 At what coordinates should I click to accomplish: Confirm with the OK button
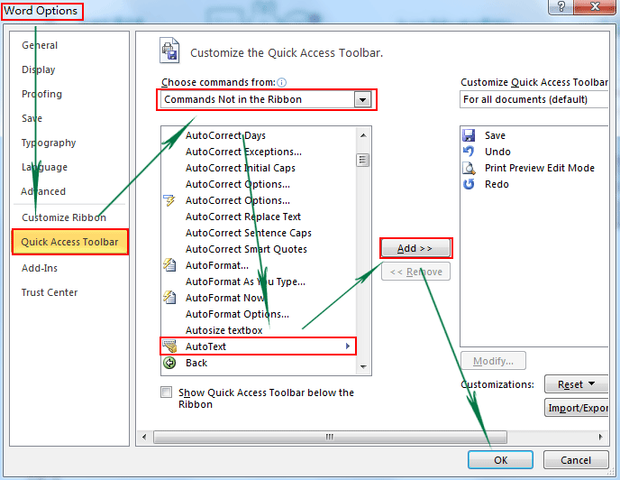coord(500,460)
